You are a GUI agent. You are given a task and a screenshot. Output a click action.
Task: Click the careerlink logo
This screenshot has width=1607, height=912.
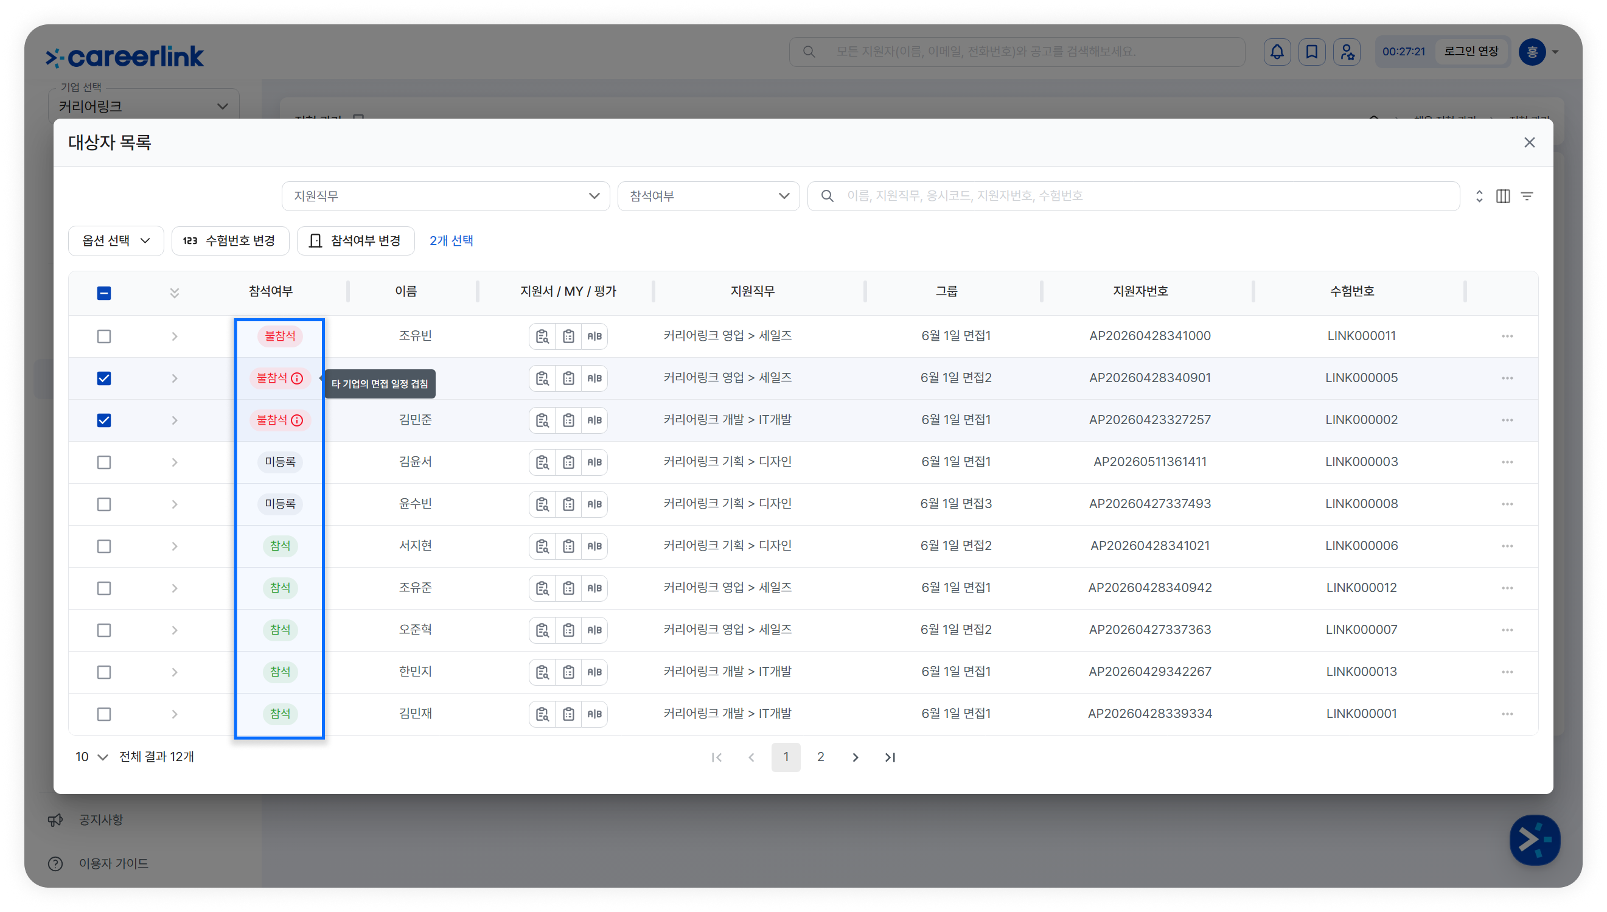pos(125,57)
